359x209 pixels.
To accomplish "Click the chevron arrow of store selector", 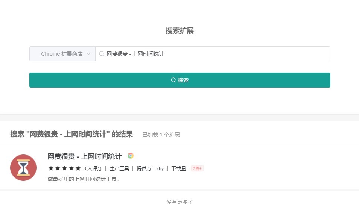I will click(x=89, y=54).
